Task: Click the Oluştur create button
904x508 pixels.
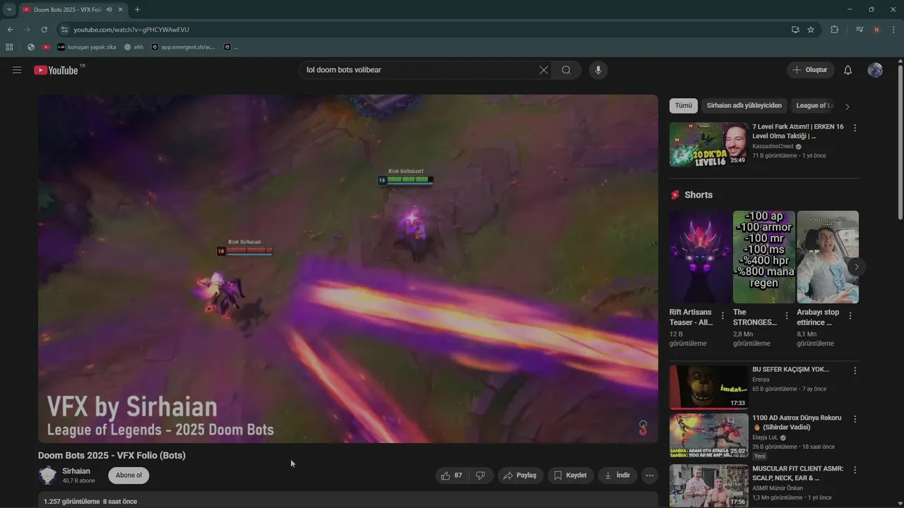Action: tap(811, 70)
